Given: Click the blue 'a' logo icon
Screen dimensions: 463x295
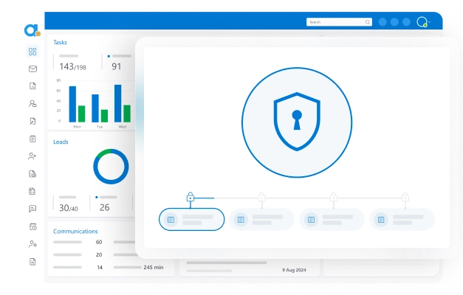Looking at the screenshot, I should 32,30.
